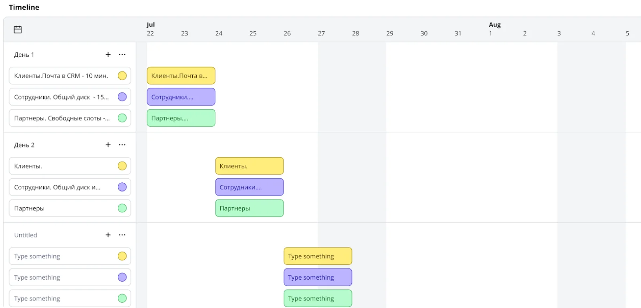Select yellow Клиенты.Почта bar on timeline
The height and width of the screenshot is (308, 641).
(181, 76)
